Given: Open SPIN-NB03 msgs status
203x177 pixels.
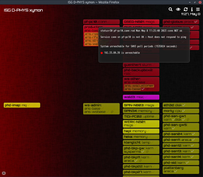Looking at the screenshot, I should (141, 105).
